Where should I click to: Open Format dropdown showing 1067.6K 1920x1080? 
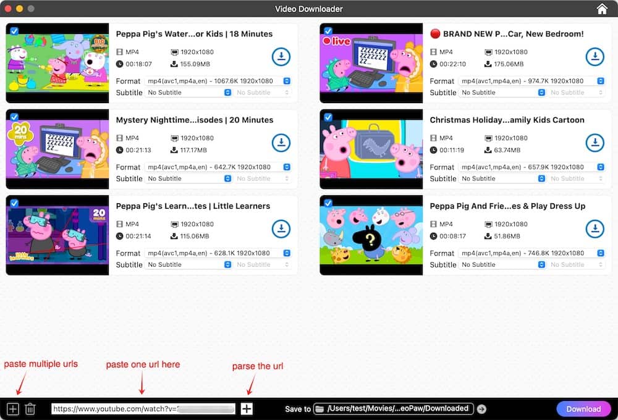coord(218,81)
